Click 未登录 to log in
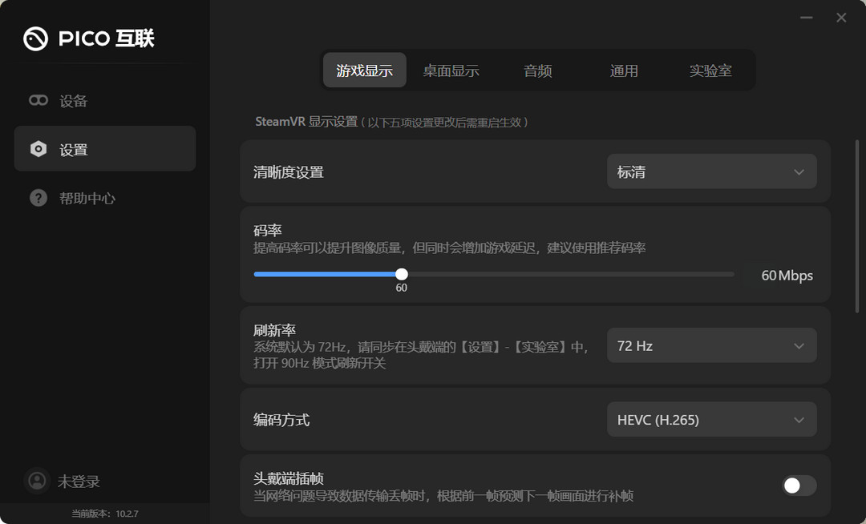The width and height of the screenshot is (866, 524). point(80,481)
